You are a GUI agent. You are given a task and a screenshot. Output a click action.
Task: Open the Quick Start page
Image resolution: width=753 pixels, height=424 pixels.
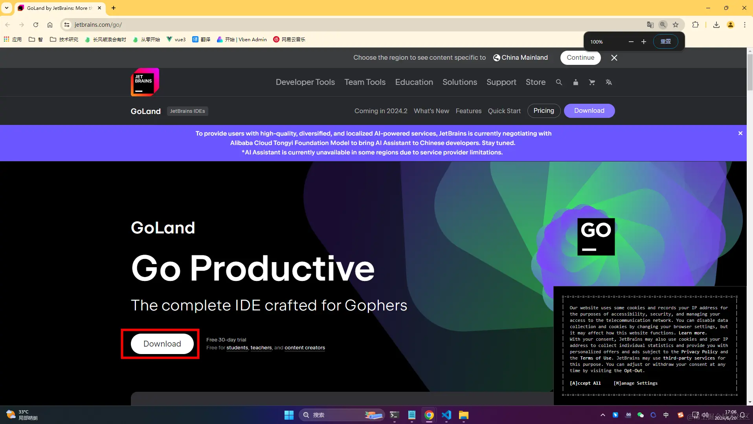tap(504, 111)
